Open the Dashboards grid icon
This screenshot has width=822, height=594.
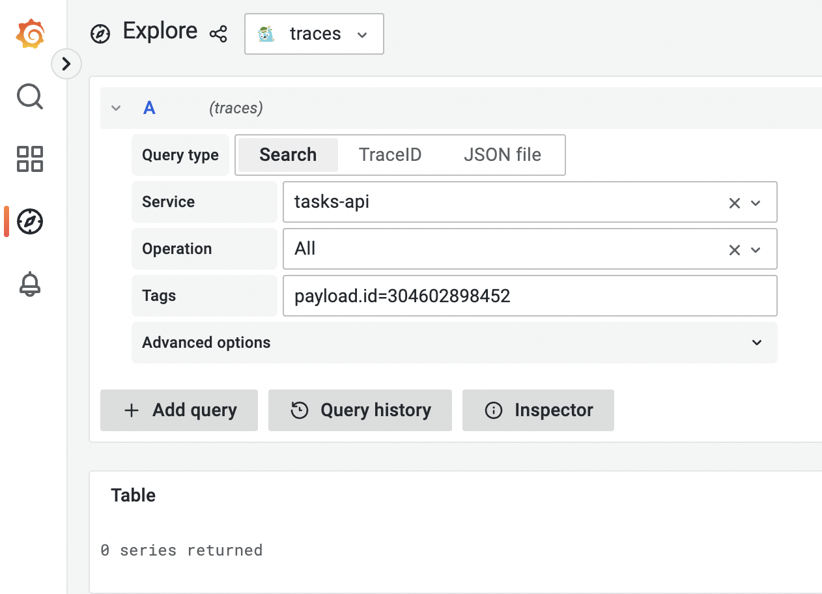pyautogui.click(x=30, y=159)
